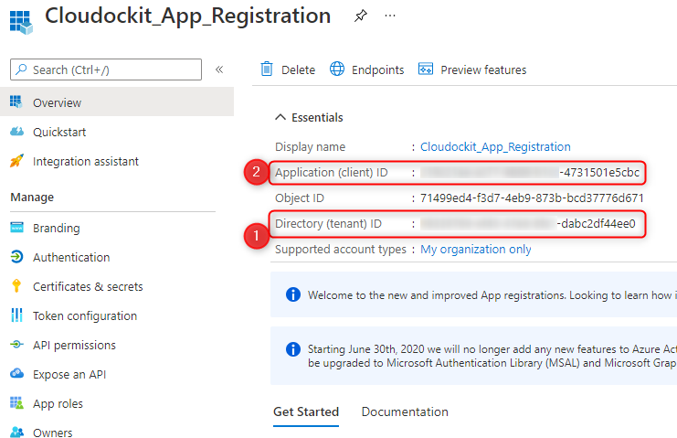
Task: Click the Overview grid icon in sidebar
Action: tap(16, 101)
